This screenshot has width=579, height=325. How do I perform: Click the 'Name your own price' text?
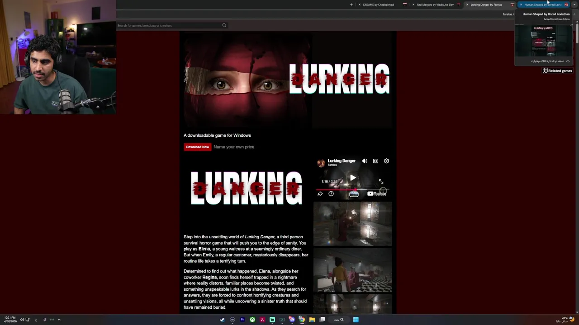(x=234, y=147)
